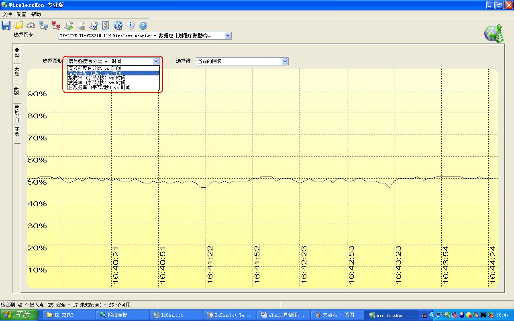514x321 pixels.
Task: Click the 检测到 42 个接入点 status text
Action: click(66, 305)
